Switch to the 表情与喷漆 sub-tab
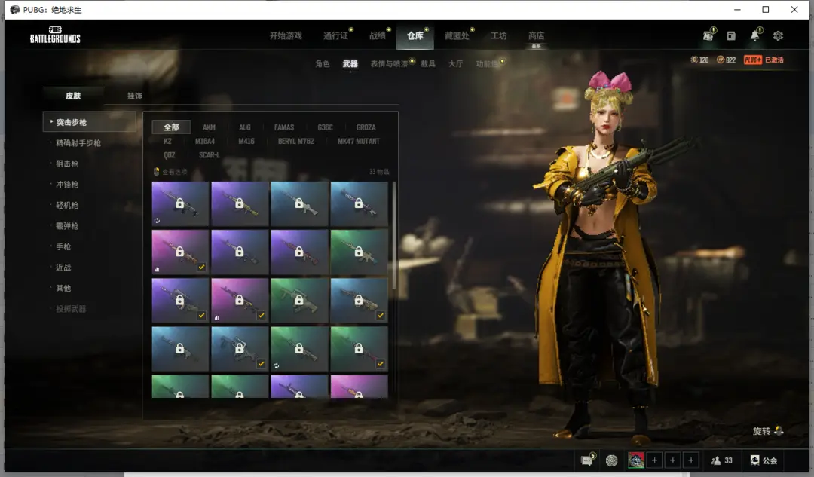 [x=389, y=64]
